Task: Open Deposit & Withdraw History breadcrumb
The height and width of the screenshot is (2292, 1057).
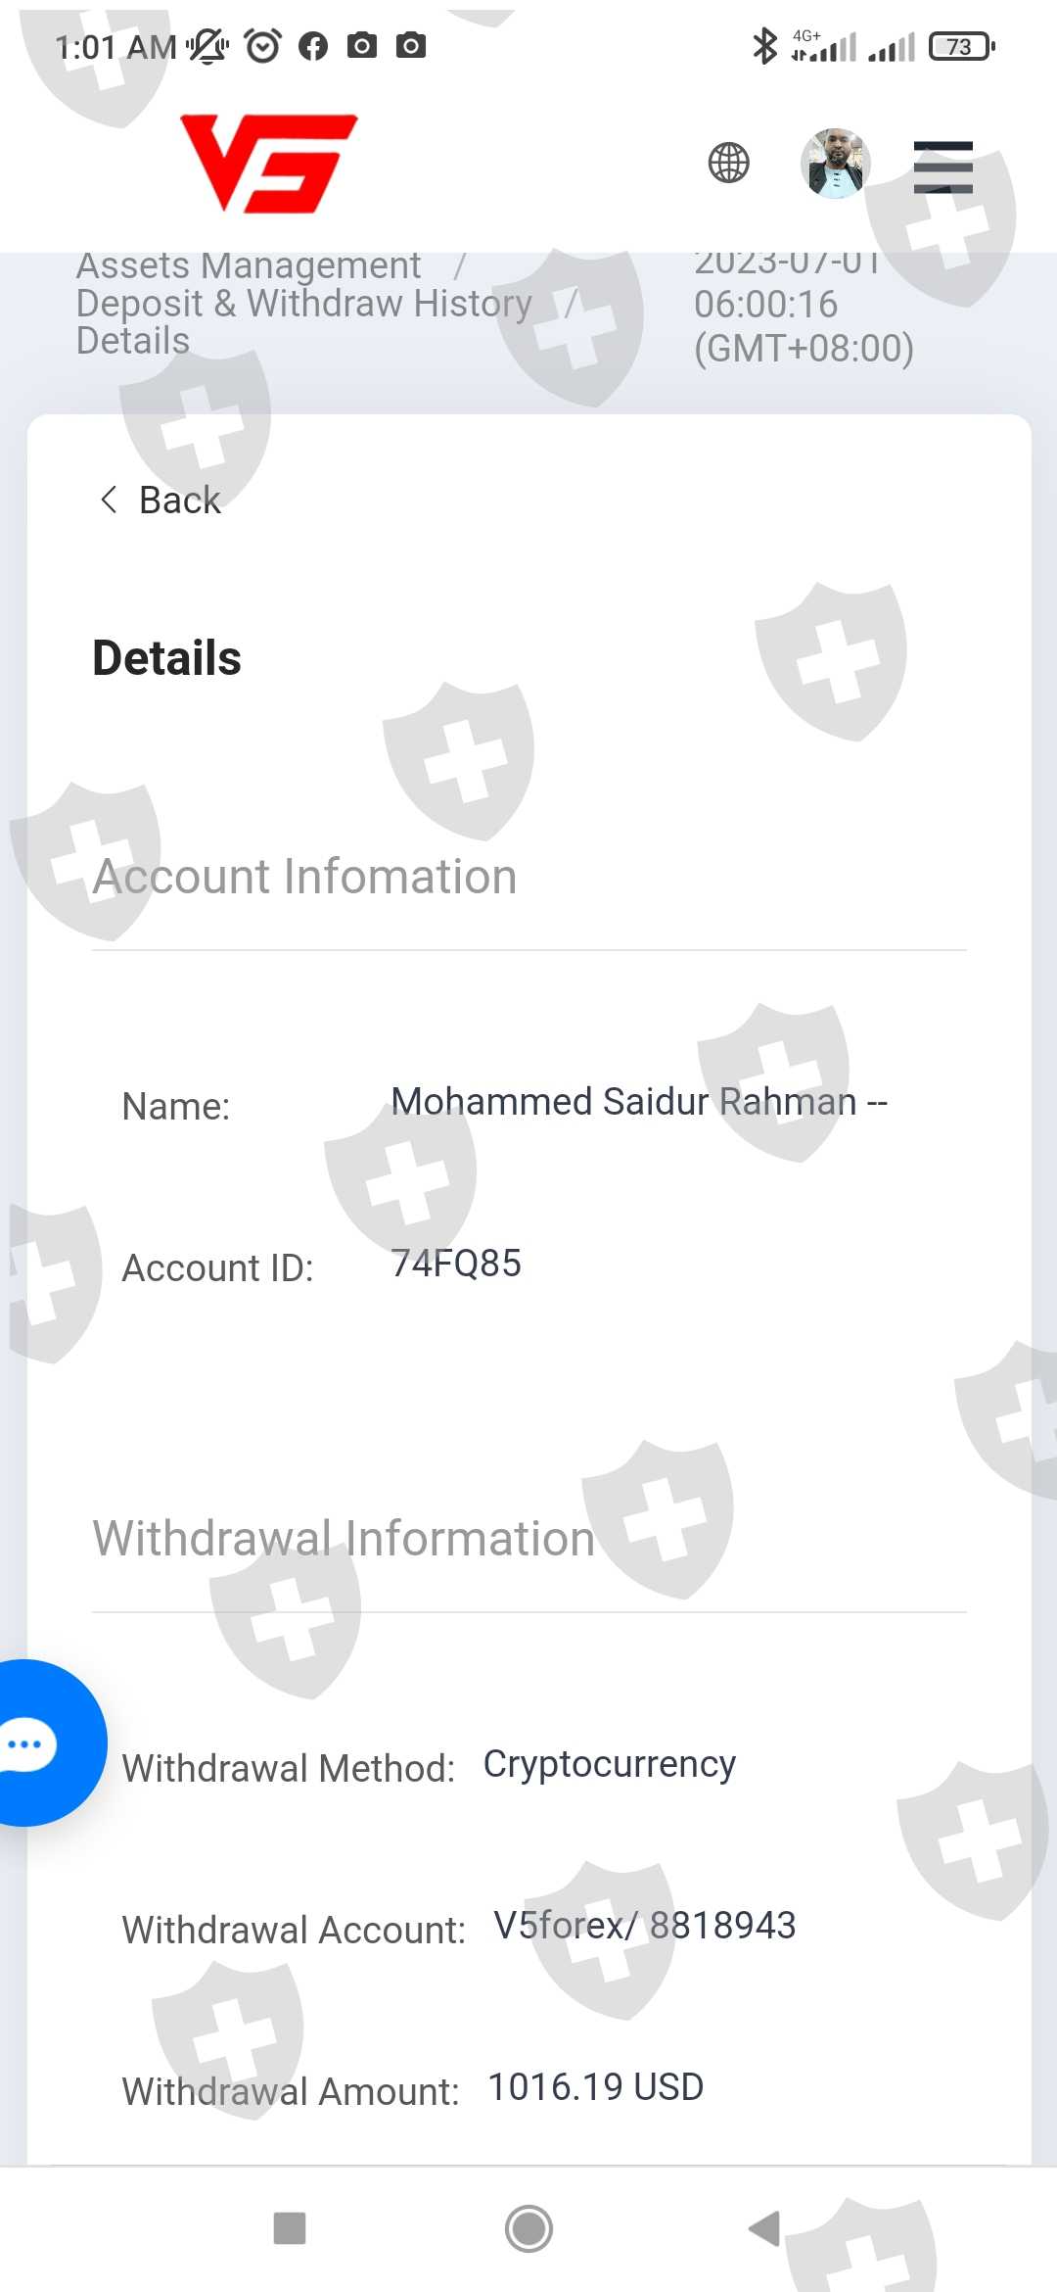Action: click(x=303, y=304)
